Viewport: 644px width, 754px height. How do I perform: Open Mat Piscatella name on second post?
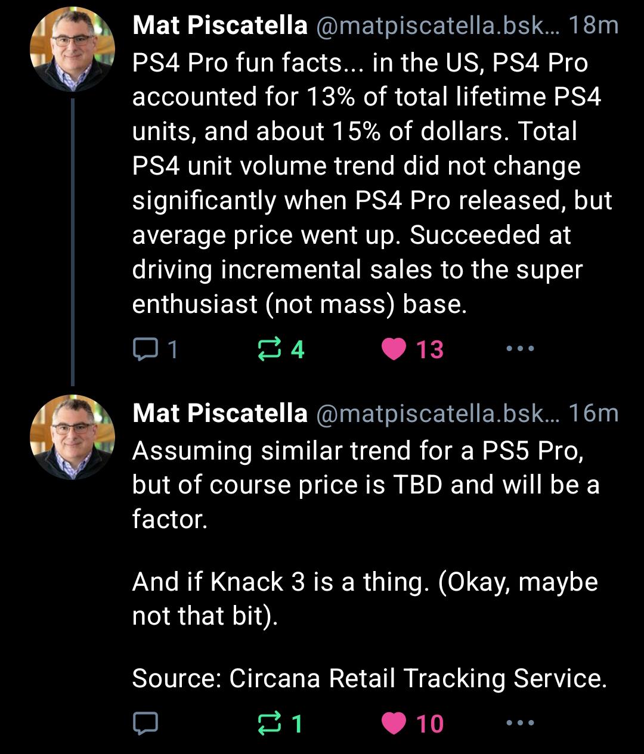pyautogui.click(x=220, y=413)
